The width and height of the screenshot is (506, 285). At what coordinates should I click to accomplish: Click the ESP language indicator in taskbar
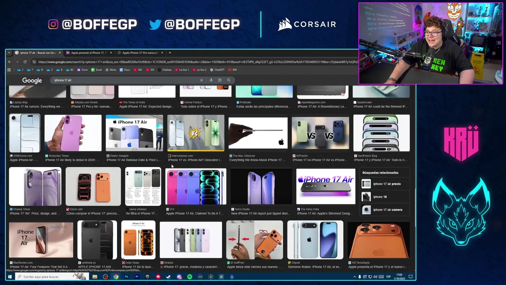coord(389,277)
